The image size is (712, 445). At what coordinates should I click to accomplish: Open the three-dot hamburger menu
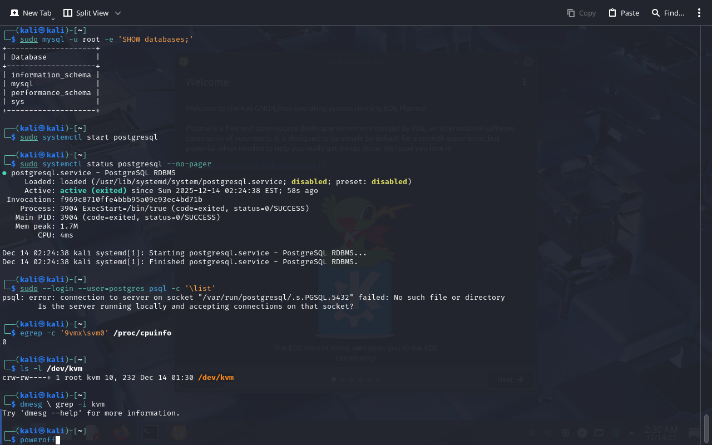tap(699, 13)
